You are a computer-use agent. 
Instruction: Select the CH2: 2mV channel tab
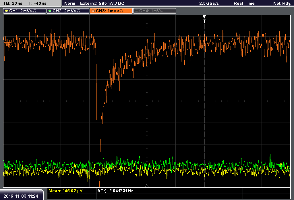68,11
